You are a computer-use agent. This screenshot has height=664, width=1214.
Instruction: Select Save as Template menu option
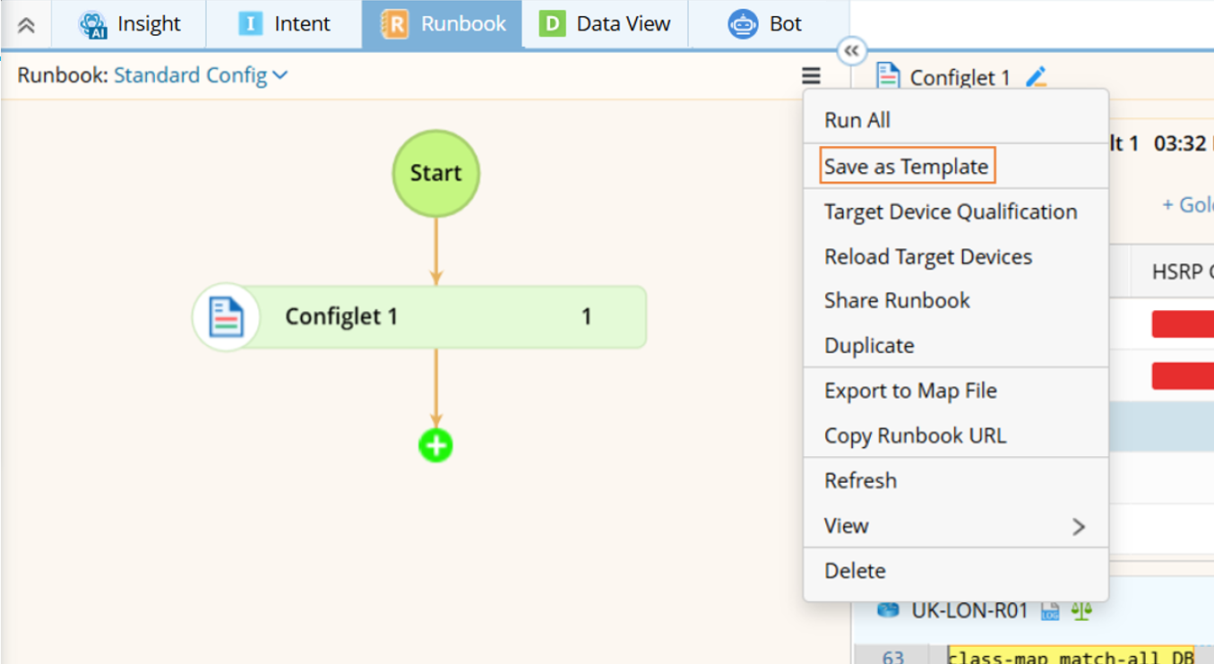(x=906, y=167)
